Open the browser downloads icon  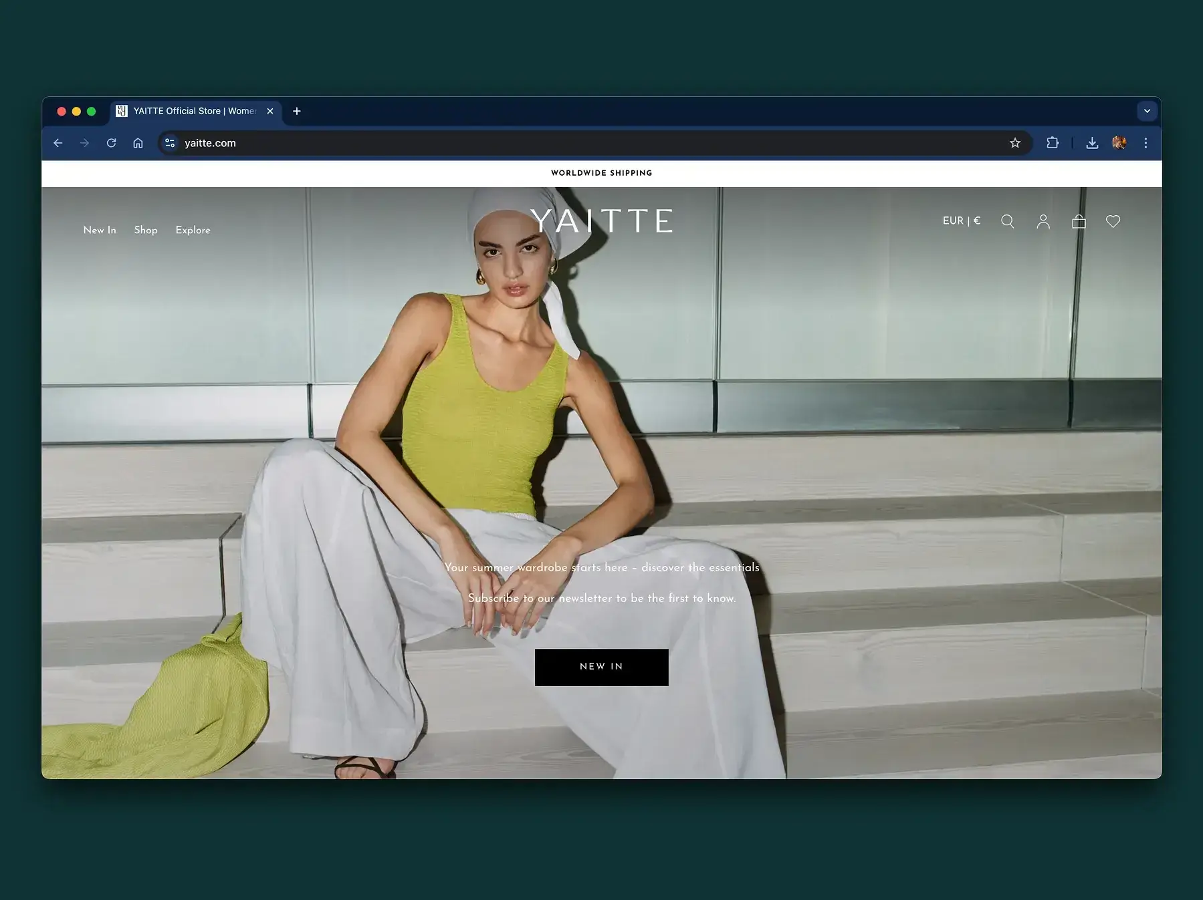tap(1092, 143)
